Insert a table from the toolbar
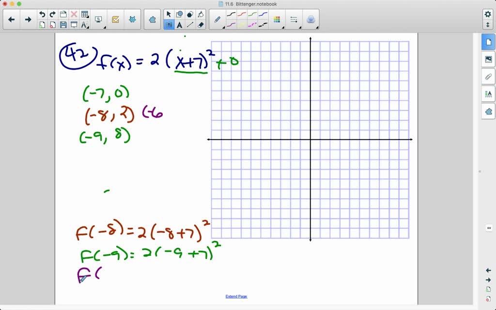 point(84,14)
